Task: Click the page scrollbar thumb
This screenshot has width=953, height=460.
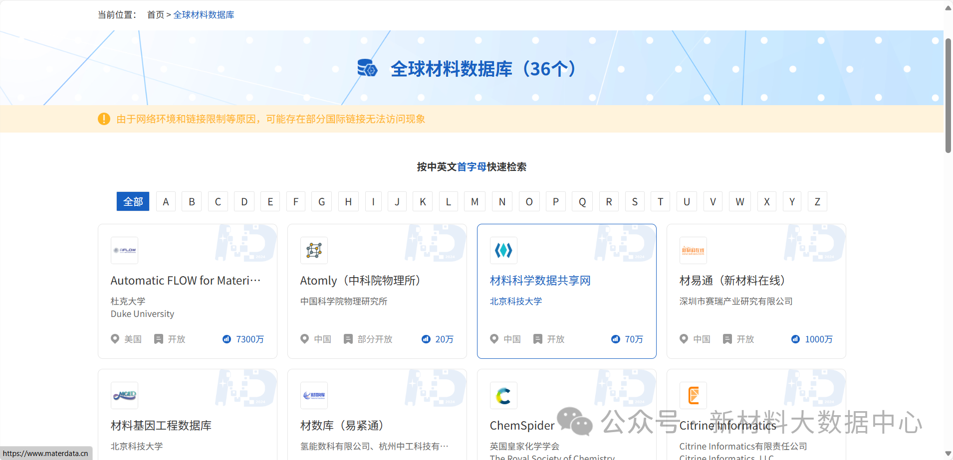Action: (x=948, y=95)
